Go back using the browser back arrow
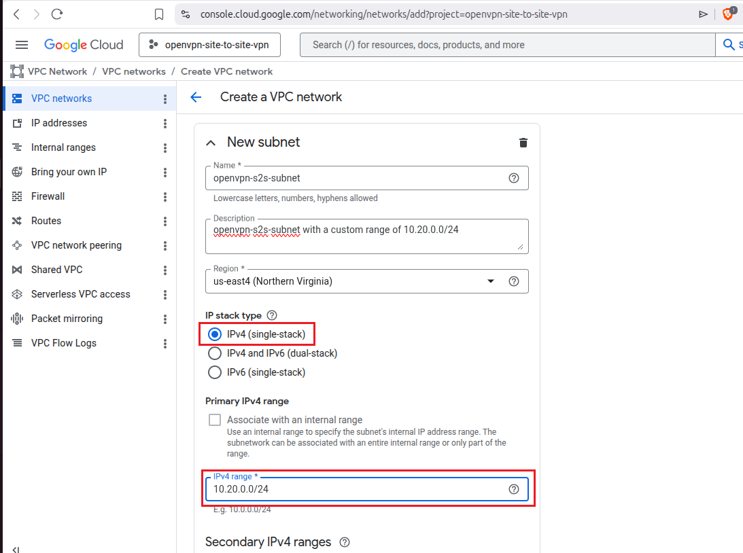This screenshot has height=553, width=743. pyautogui.click(x=16, y=14)
